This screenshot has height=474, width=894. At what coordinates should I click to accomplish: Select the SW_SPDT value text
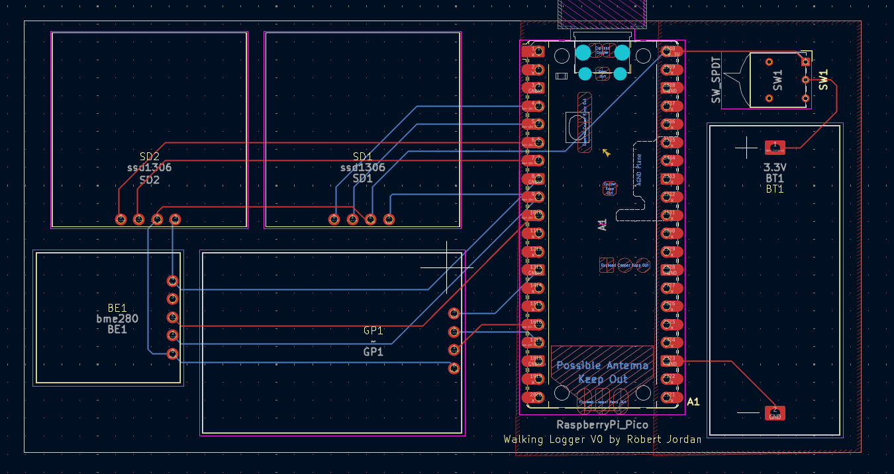(716, 79)
